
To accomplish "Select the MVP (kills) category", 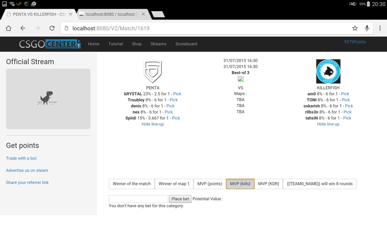I will (x=240, y=184).
